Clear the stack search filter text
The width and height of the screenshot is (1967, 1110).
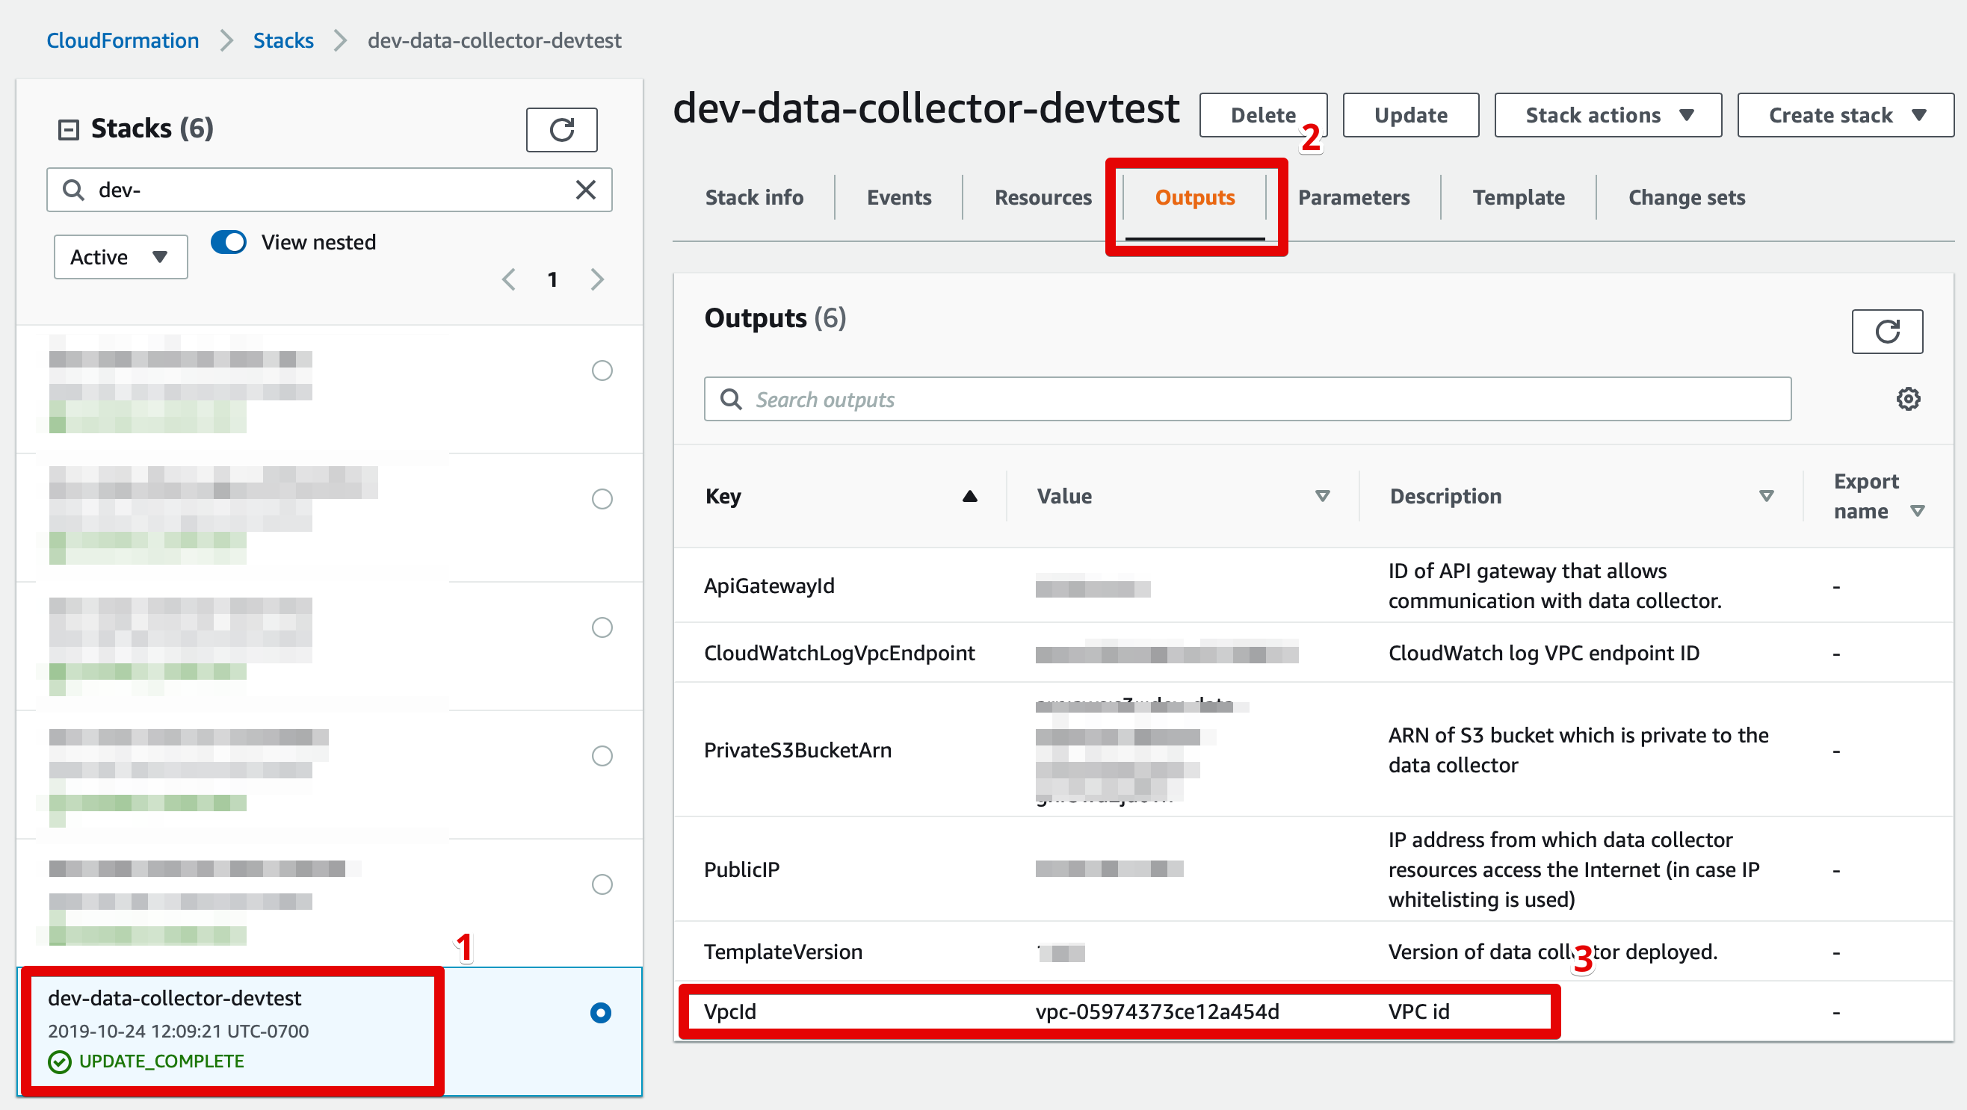586,189
